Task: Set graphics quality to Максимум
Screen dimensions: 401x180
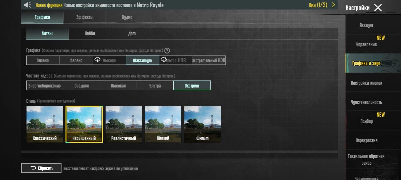Action: pyautogui.click(x=142, y=60)
